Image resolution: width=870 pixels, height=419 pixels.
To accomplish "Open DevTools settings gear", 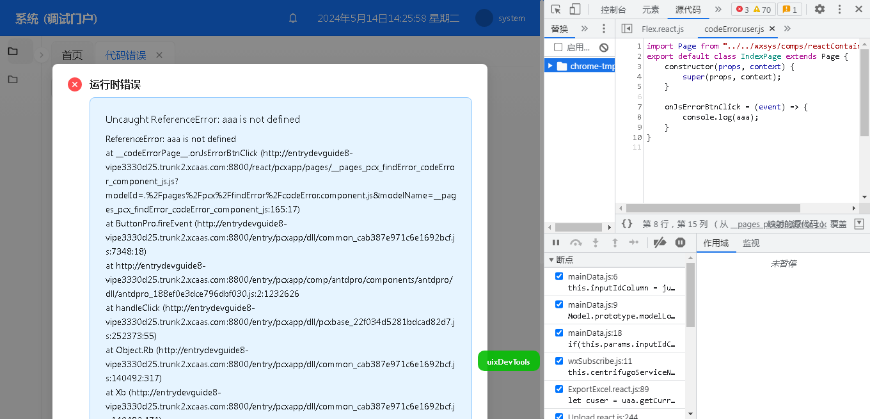I will (819, 9).
